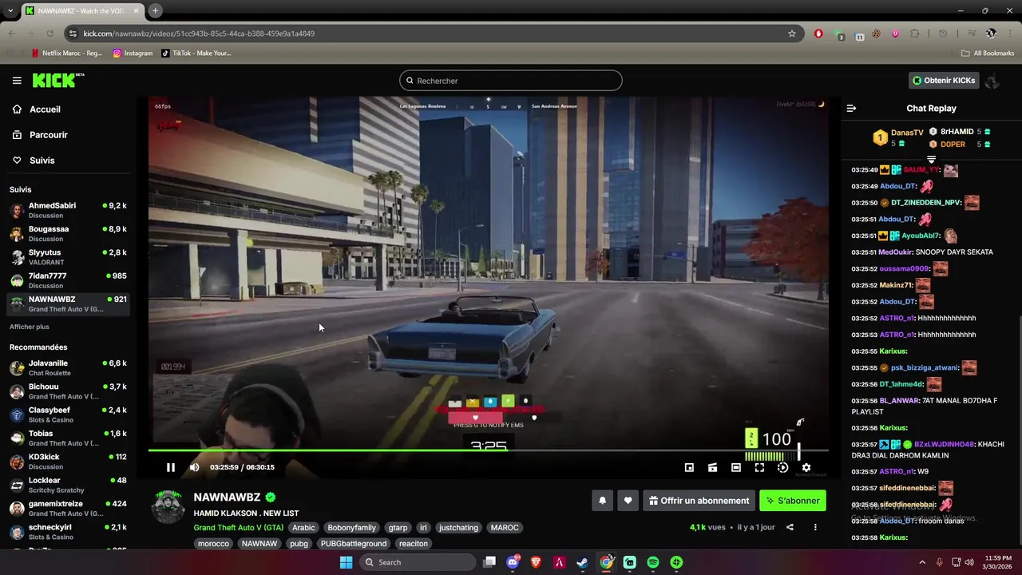Follow channel with heart button
This screenshot has width=1022, height=575.
[x=628, y=501]
